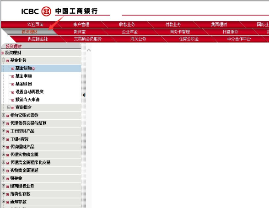Click the up chevron above content area
This screenshot has height=208, width=269.
pyautogui.click(x=89, y=50)
